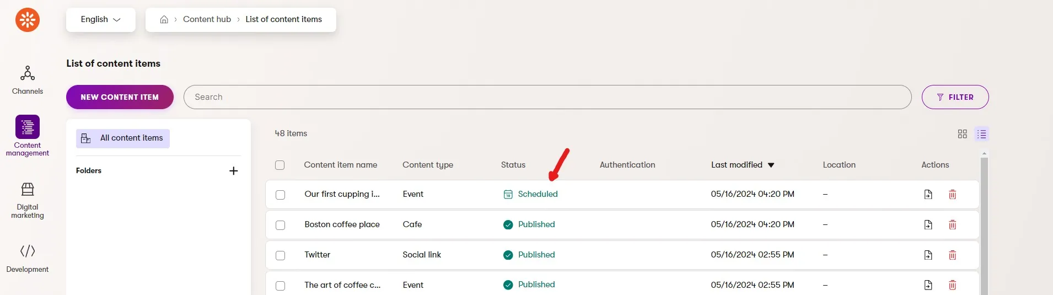This screenshot has height=295, width=1053.
Task: Open page action icon for Twitter row
Action: [928, 255]
